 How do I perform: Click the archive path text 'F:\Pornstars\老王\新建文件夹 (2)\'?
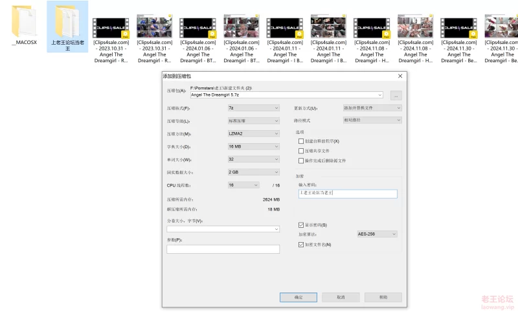tap(221, 88)
